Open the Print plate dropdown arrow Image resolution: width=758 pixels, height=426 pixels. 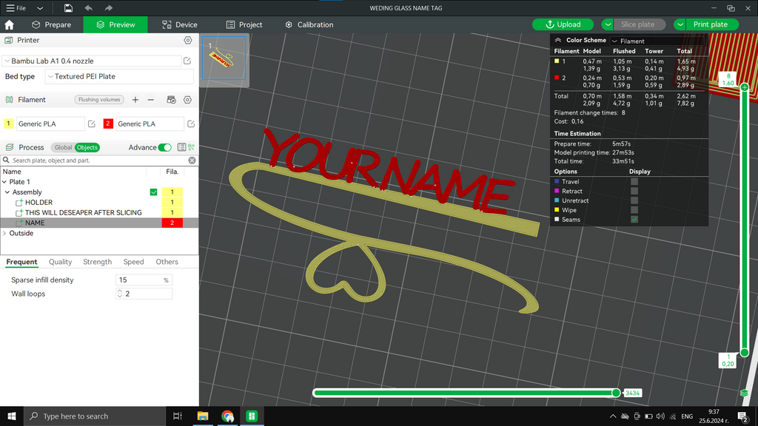[680, 24]
